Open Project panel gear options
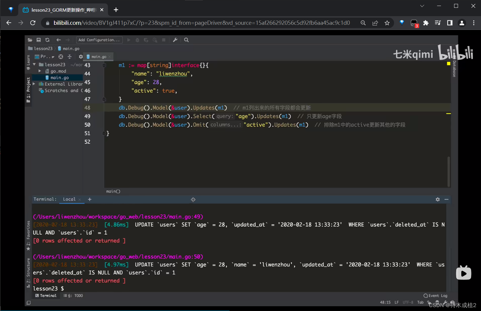The width and height of the screenshot is (481, 311). pyautogui.click(x=81, y=57)
